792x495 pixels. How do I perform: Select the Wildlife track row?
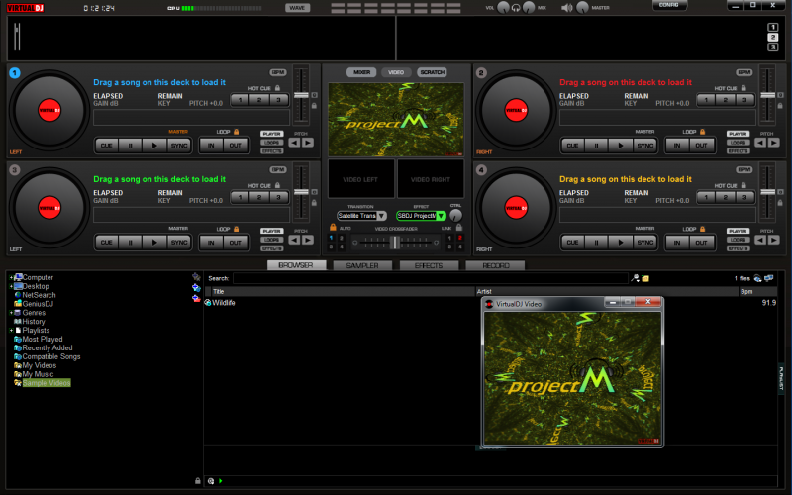(x=490, y=303)
